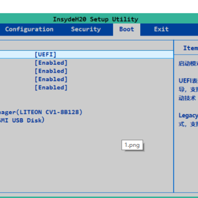Go to the Exit tab
Viewport: 198px width, 198px height.
coord(161,29)
